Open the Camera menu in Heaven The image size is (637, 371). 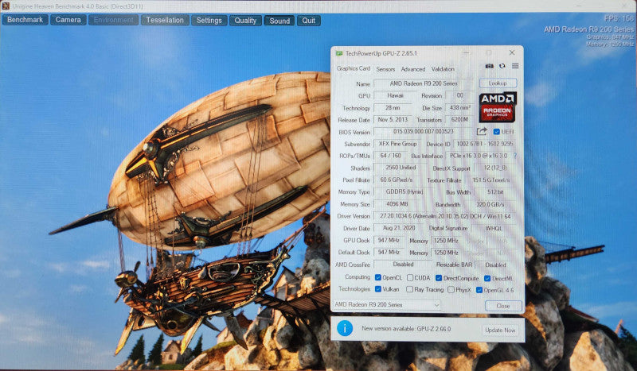[68, 19]
